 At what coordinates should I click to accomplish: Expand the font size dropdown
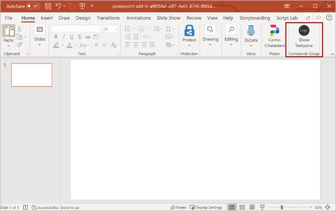point(116,29)
